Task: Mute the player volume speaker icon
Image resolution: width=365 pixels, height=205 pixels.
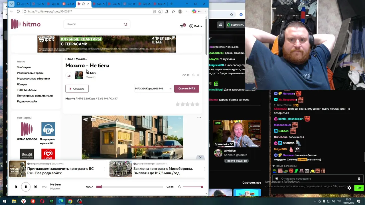Action: (x=180, y=187)
